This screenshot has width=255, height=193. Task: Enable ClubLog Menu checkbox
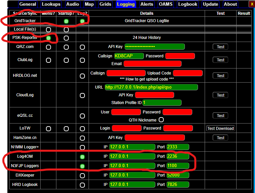(x=48, y=60)
